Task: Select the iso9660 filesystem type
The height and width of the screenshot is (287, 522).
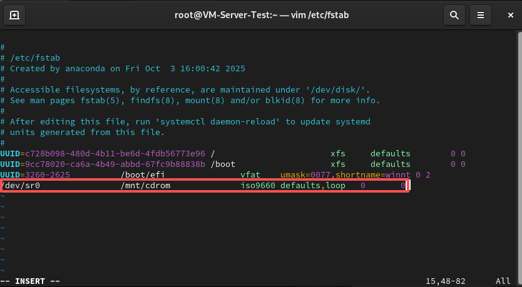Action: click(x=258, y=186)
